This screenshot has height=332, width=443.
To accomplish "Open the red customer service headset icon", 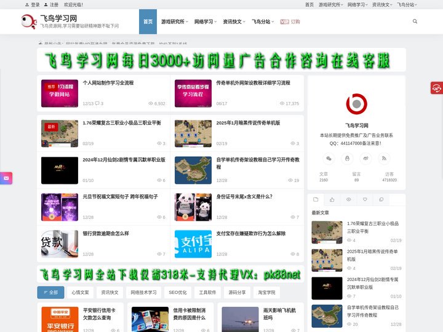I will (x=436, y=88).
